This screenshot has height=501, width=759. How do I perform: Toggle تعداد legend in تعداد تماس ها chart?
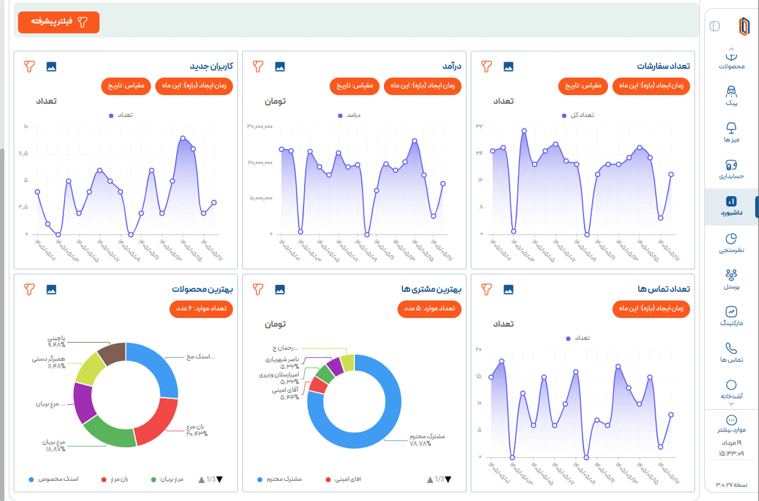(x=578, y=338)
